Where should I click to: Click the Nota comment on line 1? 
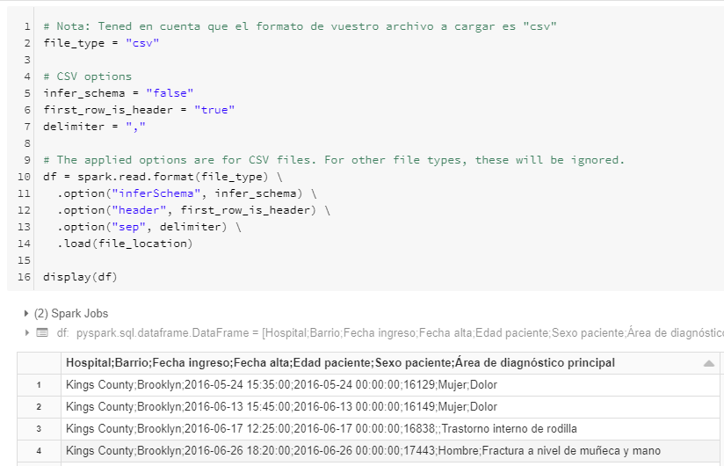click(300, 26)
